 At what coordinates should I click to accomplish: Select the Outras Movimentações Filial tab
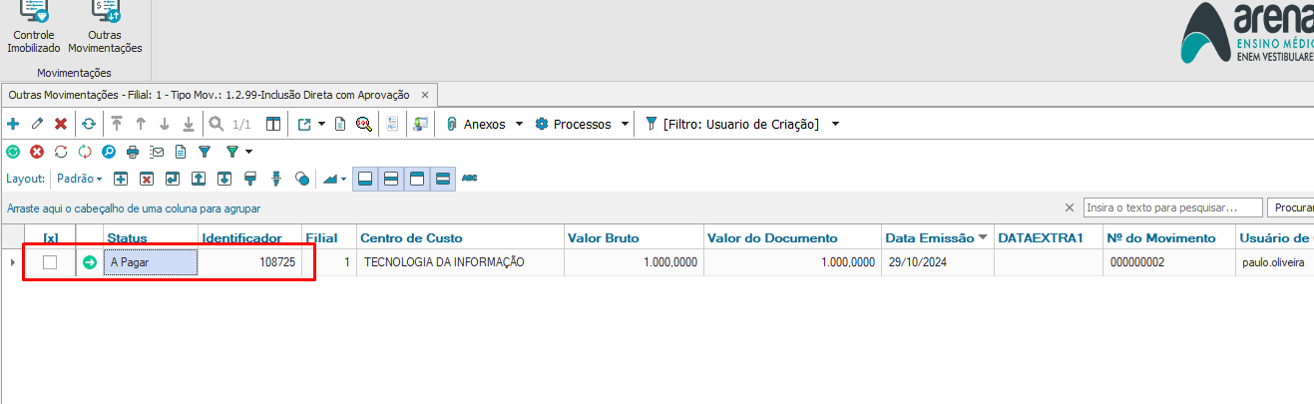pos(210,95)
